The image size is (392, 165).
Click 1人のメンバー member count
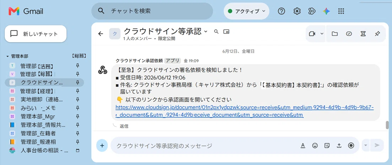point(137,39)
